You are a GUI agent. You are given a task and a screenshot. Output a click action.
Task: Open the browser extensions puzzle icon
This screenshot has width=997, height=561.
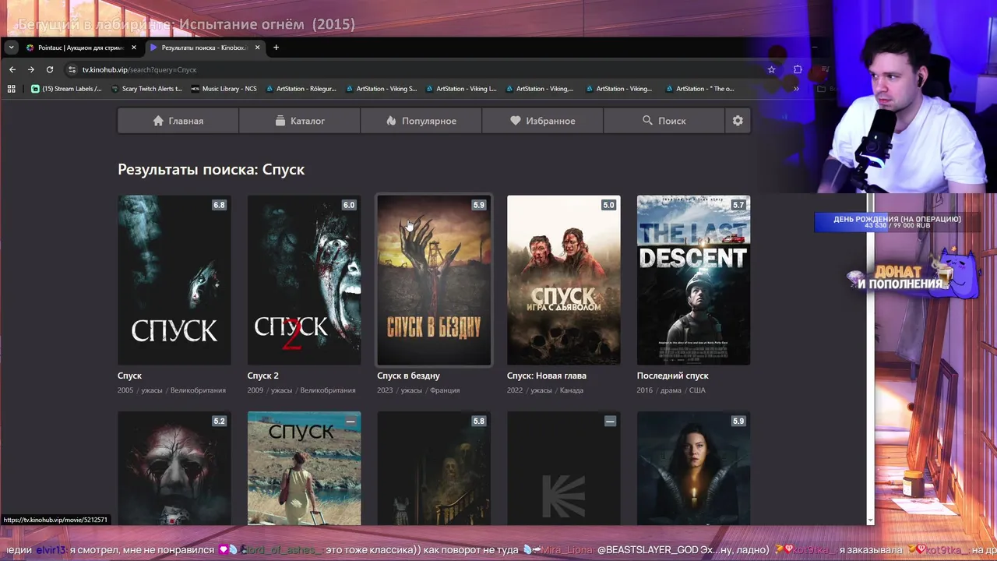coord(798,69)
